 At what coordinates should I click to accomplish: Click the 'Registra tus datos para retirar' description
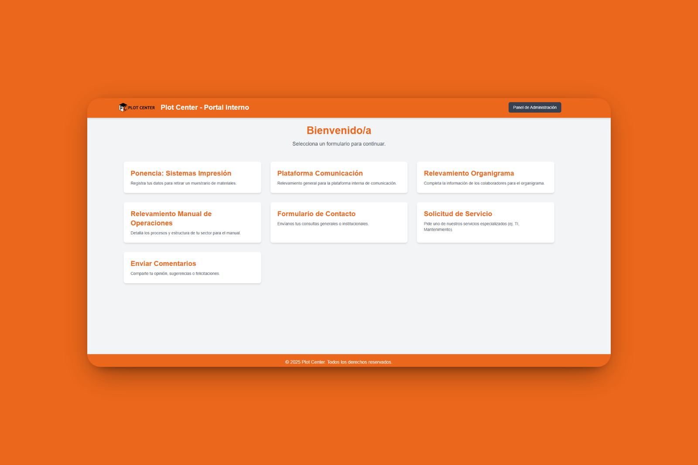(x=183, y=183)
